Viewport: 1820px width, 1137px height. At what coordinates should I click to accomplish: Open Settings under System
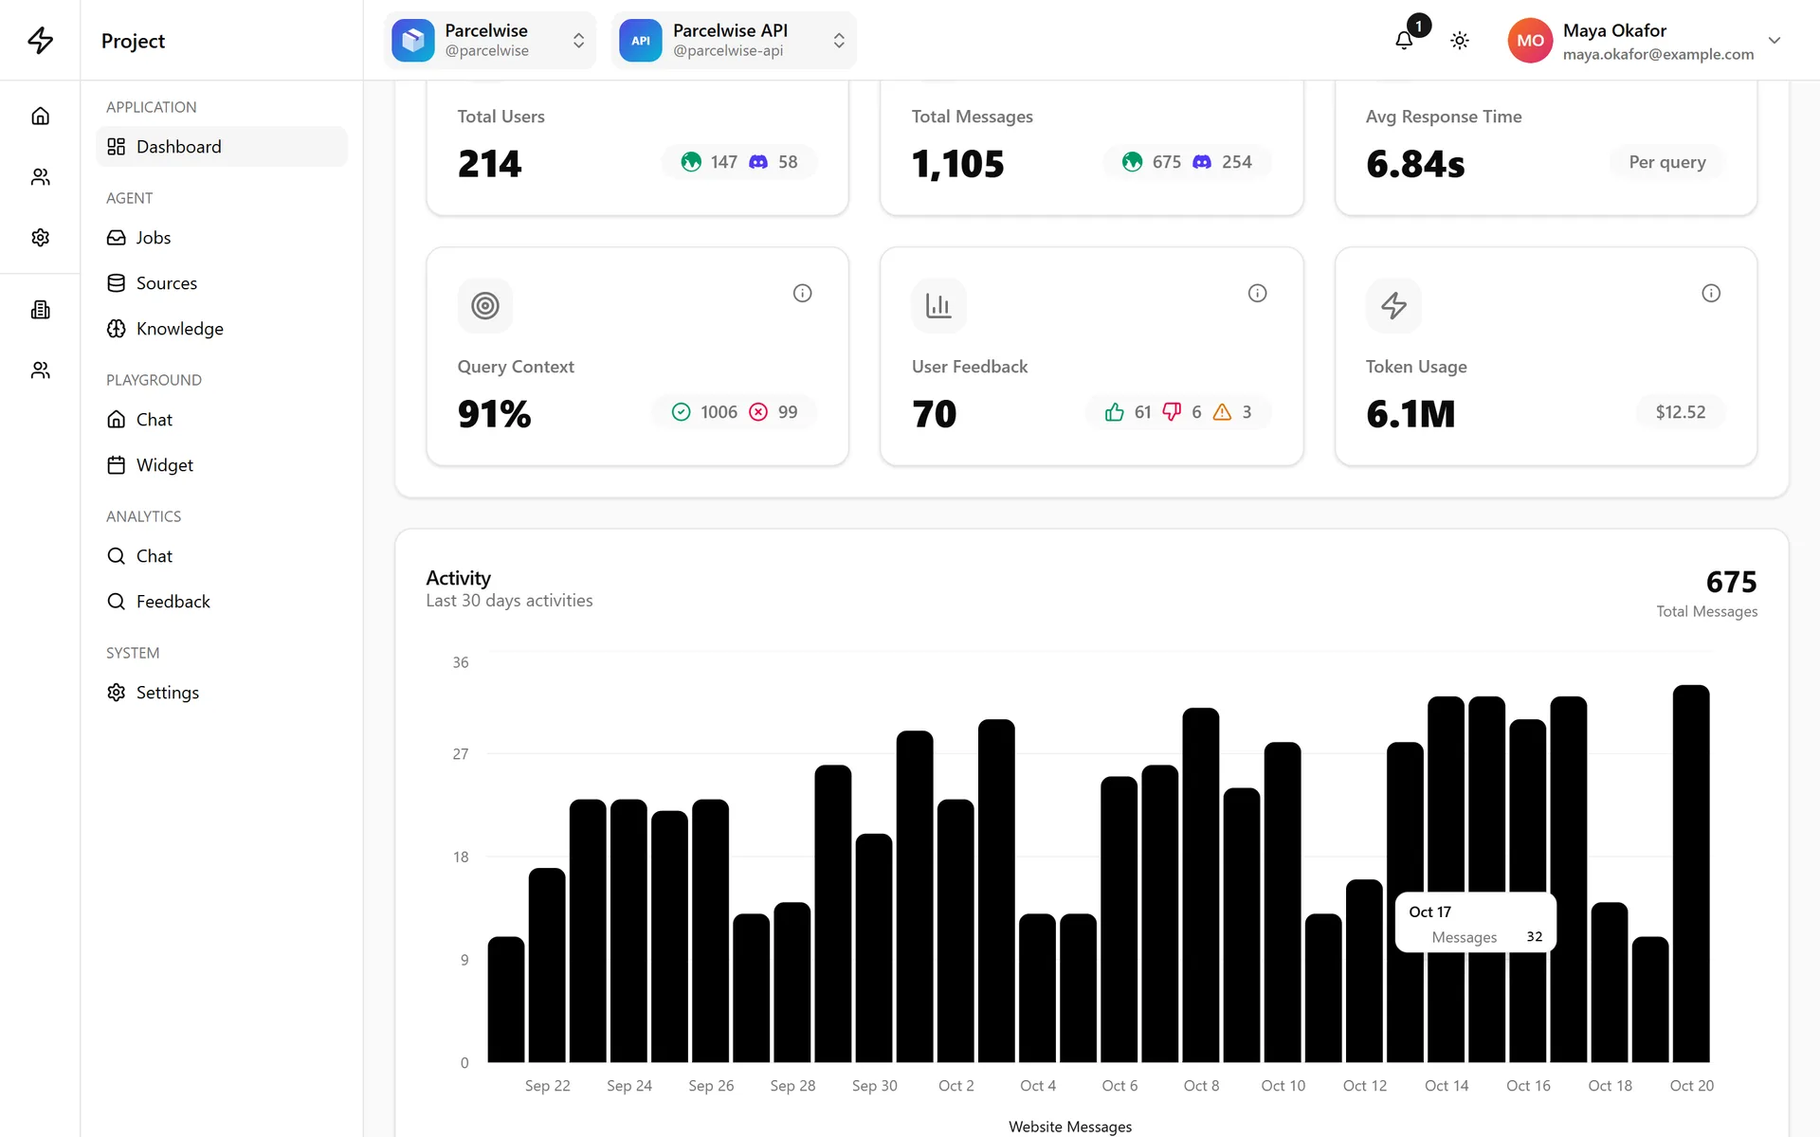pos(222,693)
